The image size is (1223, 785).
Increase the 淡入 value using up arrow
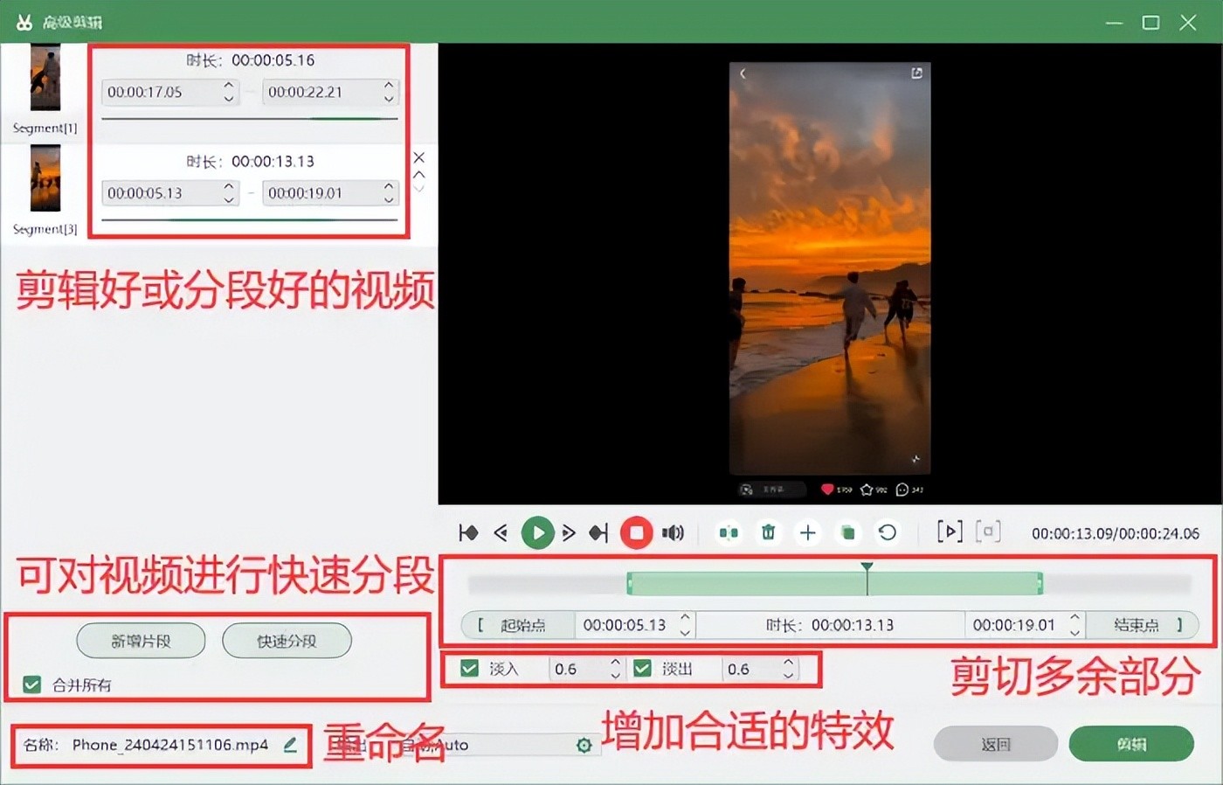click(615, 663)
